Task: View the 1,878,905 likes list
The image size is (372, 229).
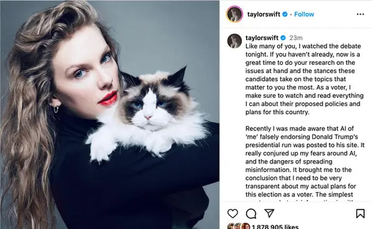Action: tap(275, 227)
